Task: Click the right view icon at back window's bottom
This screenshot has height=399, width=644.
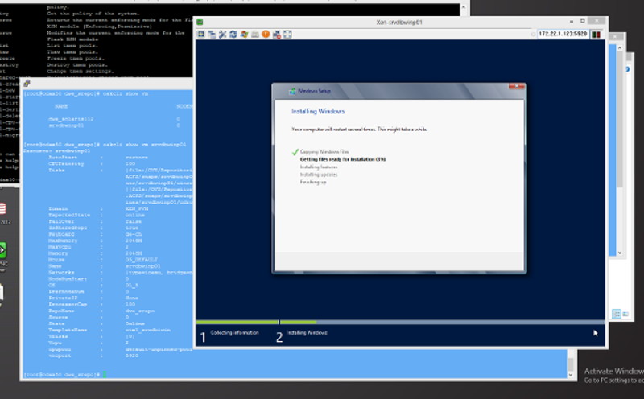Action: click(625, 314)
